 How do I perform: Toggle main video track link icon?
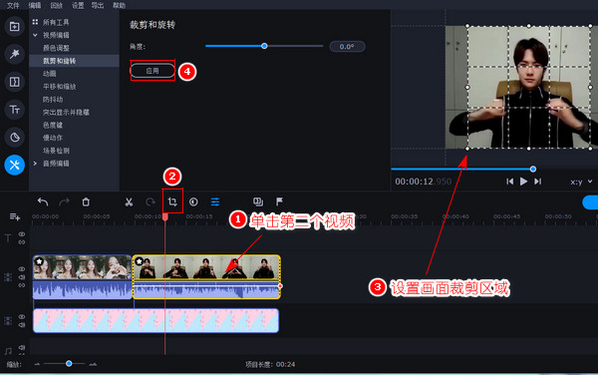pos(22,285)
